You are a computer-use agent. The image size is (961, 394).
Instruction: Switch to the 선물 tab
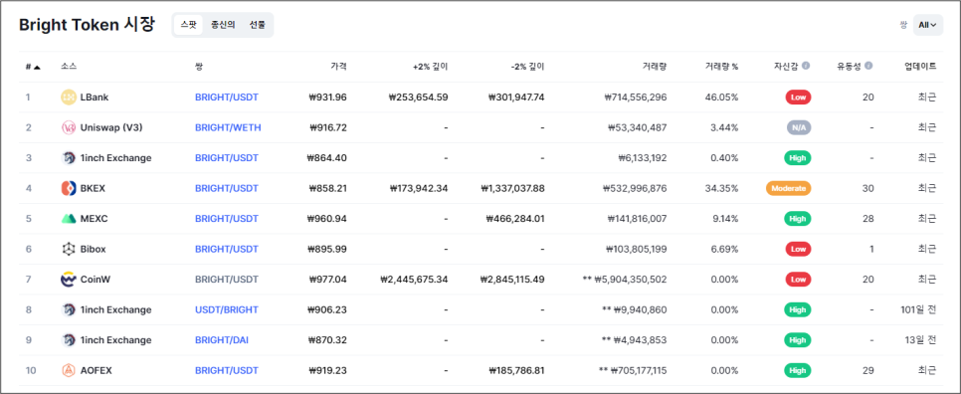tap(258, 25)
